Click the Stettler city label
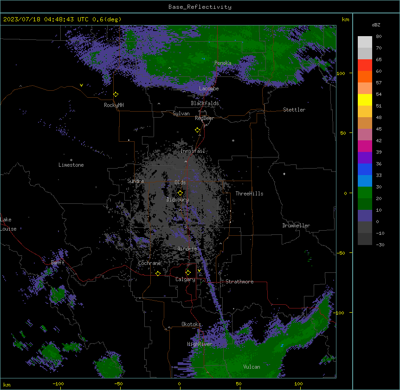The image size is (400, 390). click(x=294, y=110)
